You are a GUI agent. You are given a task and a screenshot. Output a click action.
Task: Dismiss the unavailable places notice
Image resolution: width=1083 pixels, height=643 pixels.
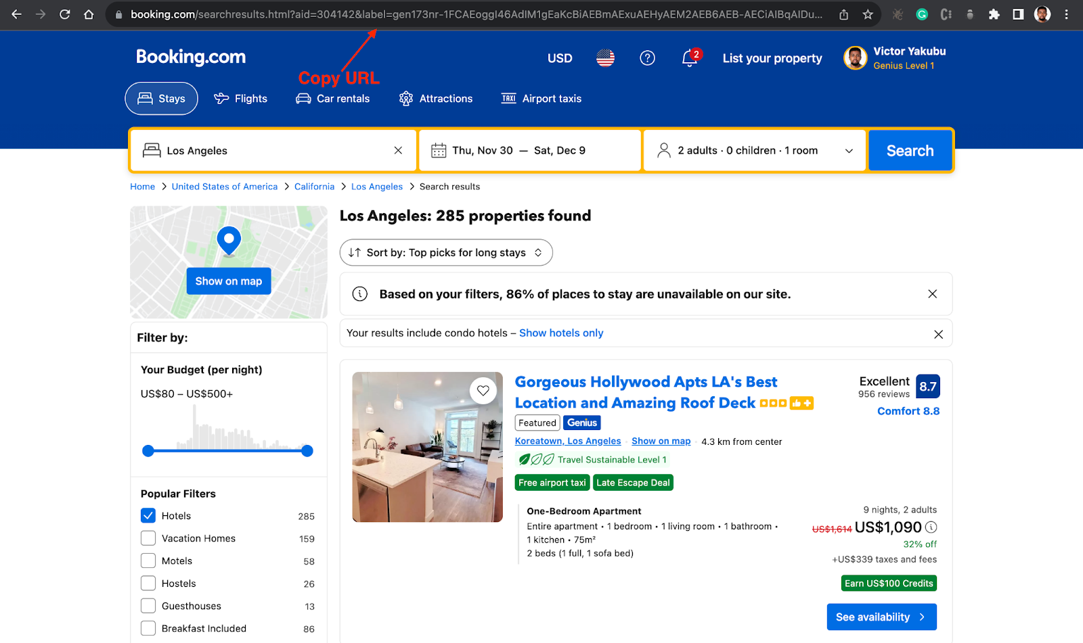click(x=933, y=293)
